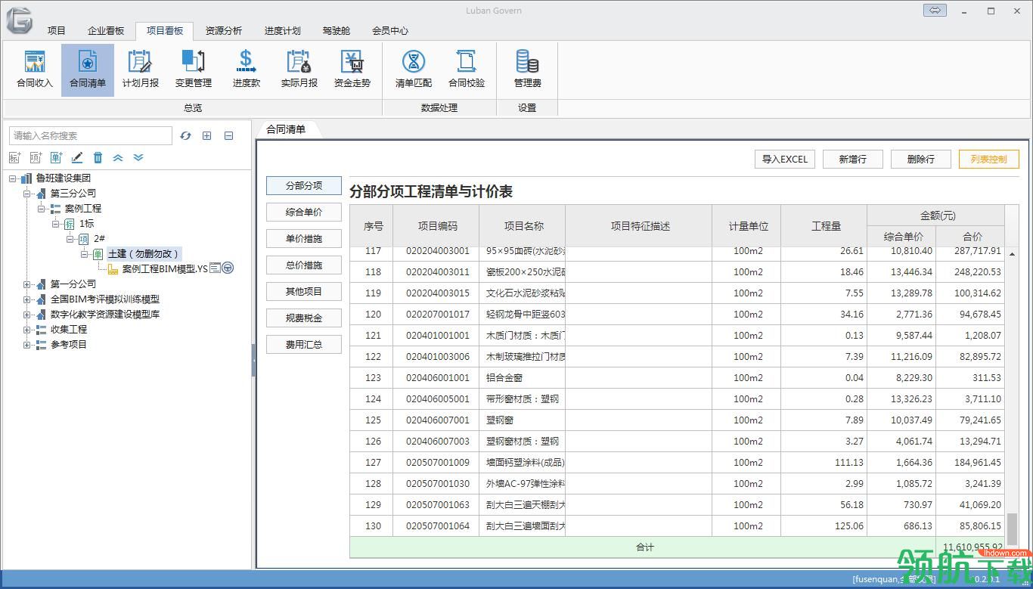Collapse all tree nodes with minus icon
1033x589 pixels.
(x=228, y=136)
